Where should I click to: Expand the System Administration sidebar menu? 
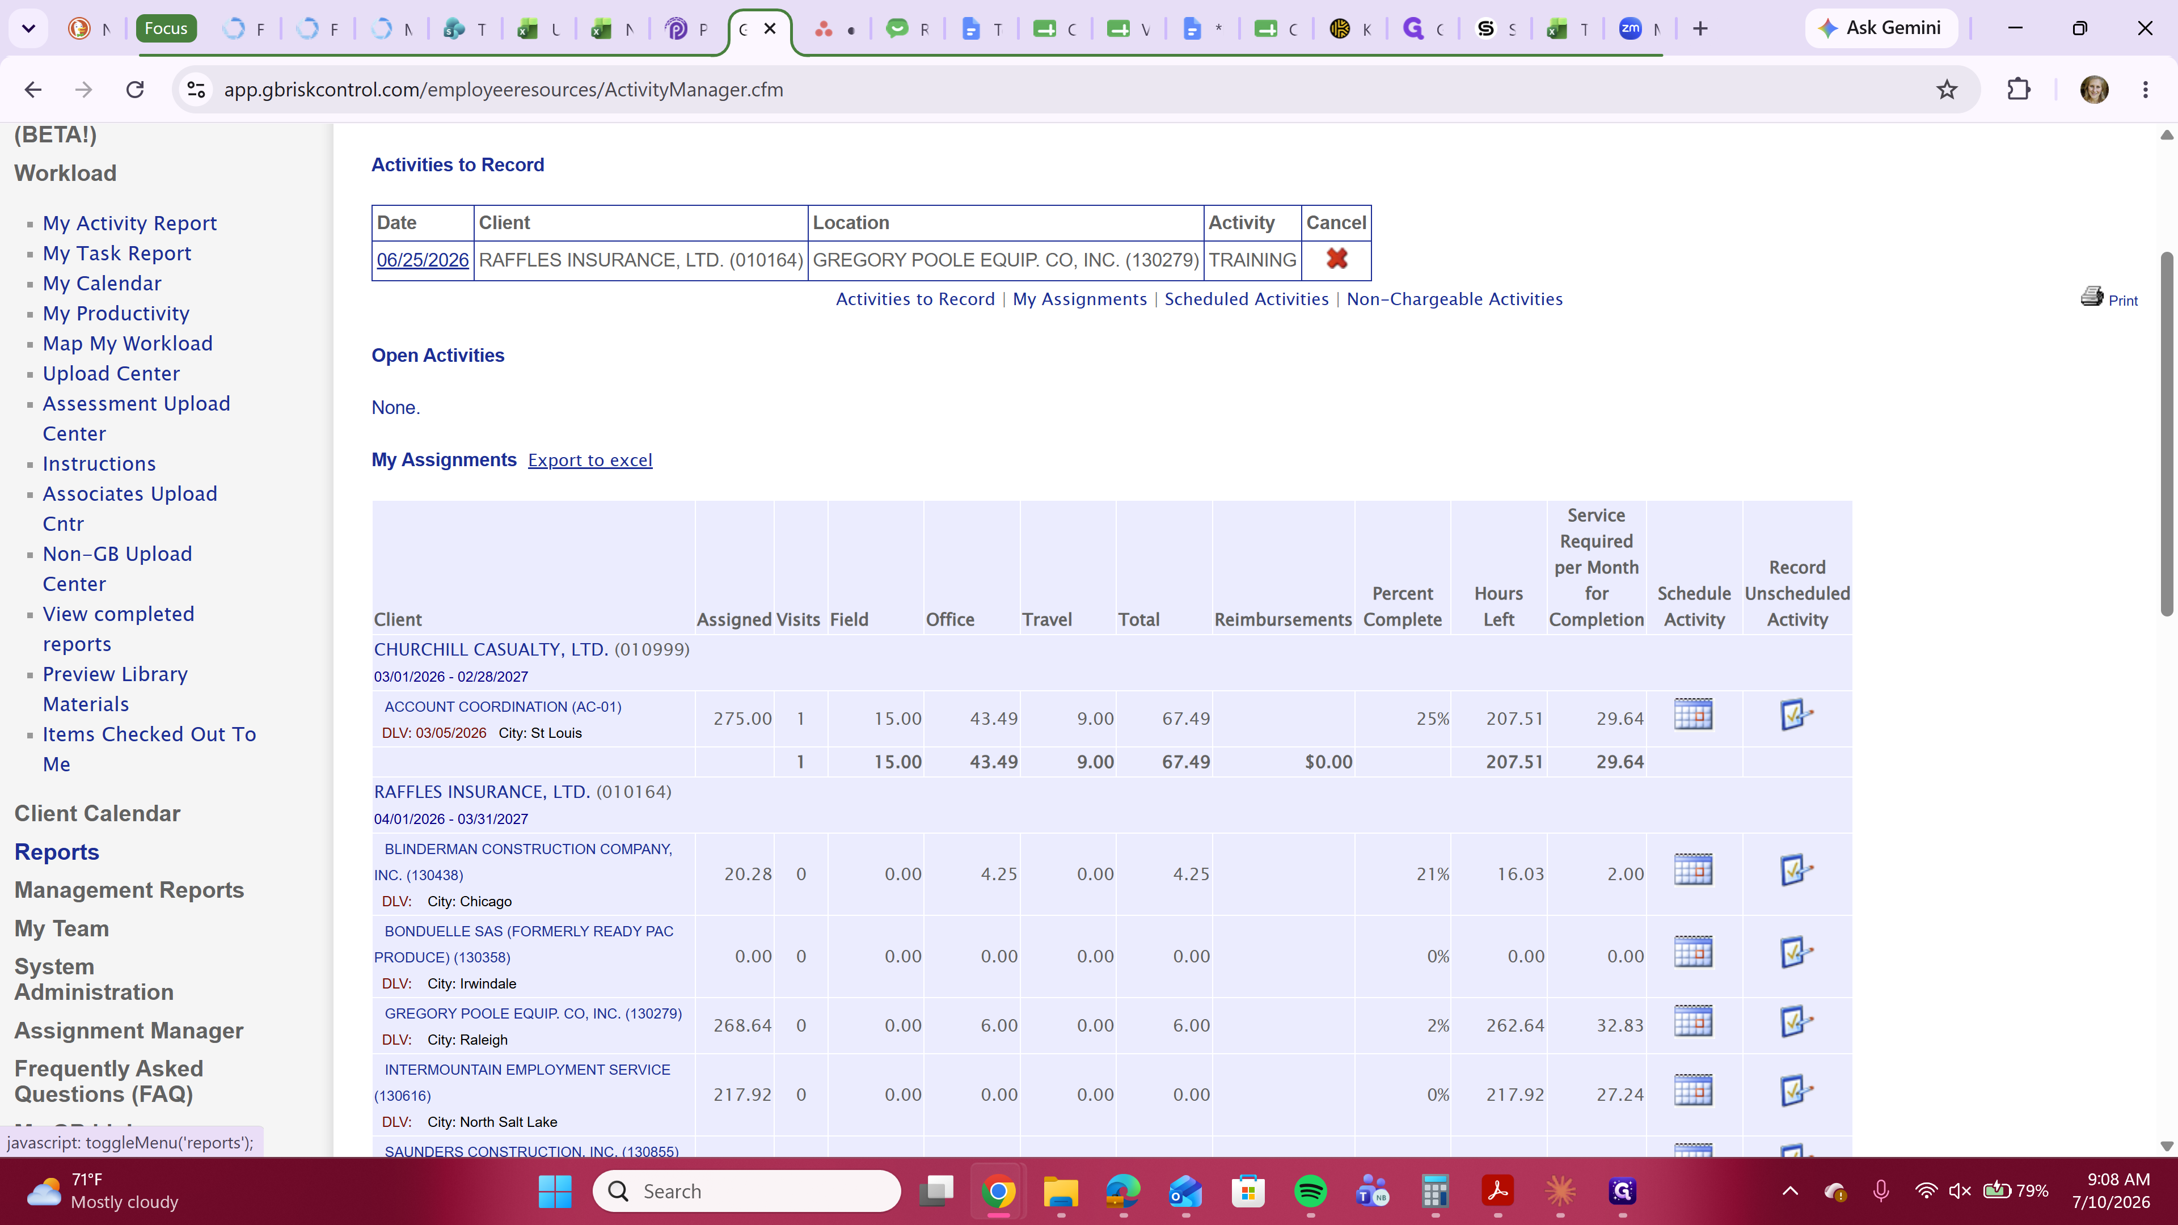coord(94,979)
